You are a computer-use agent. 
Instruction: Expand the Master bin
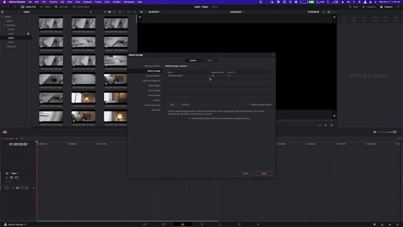(3, 17)
